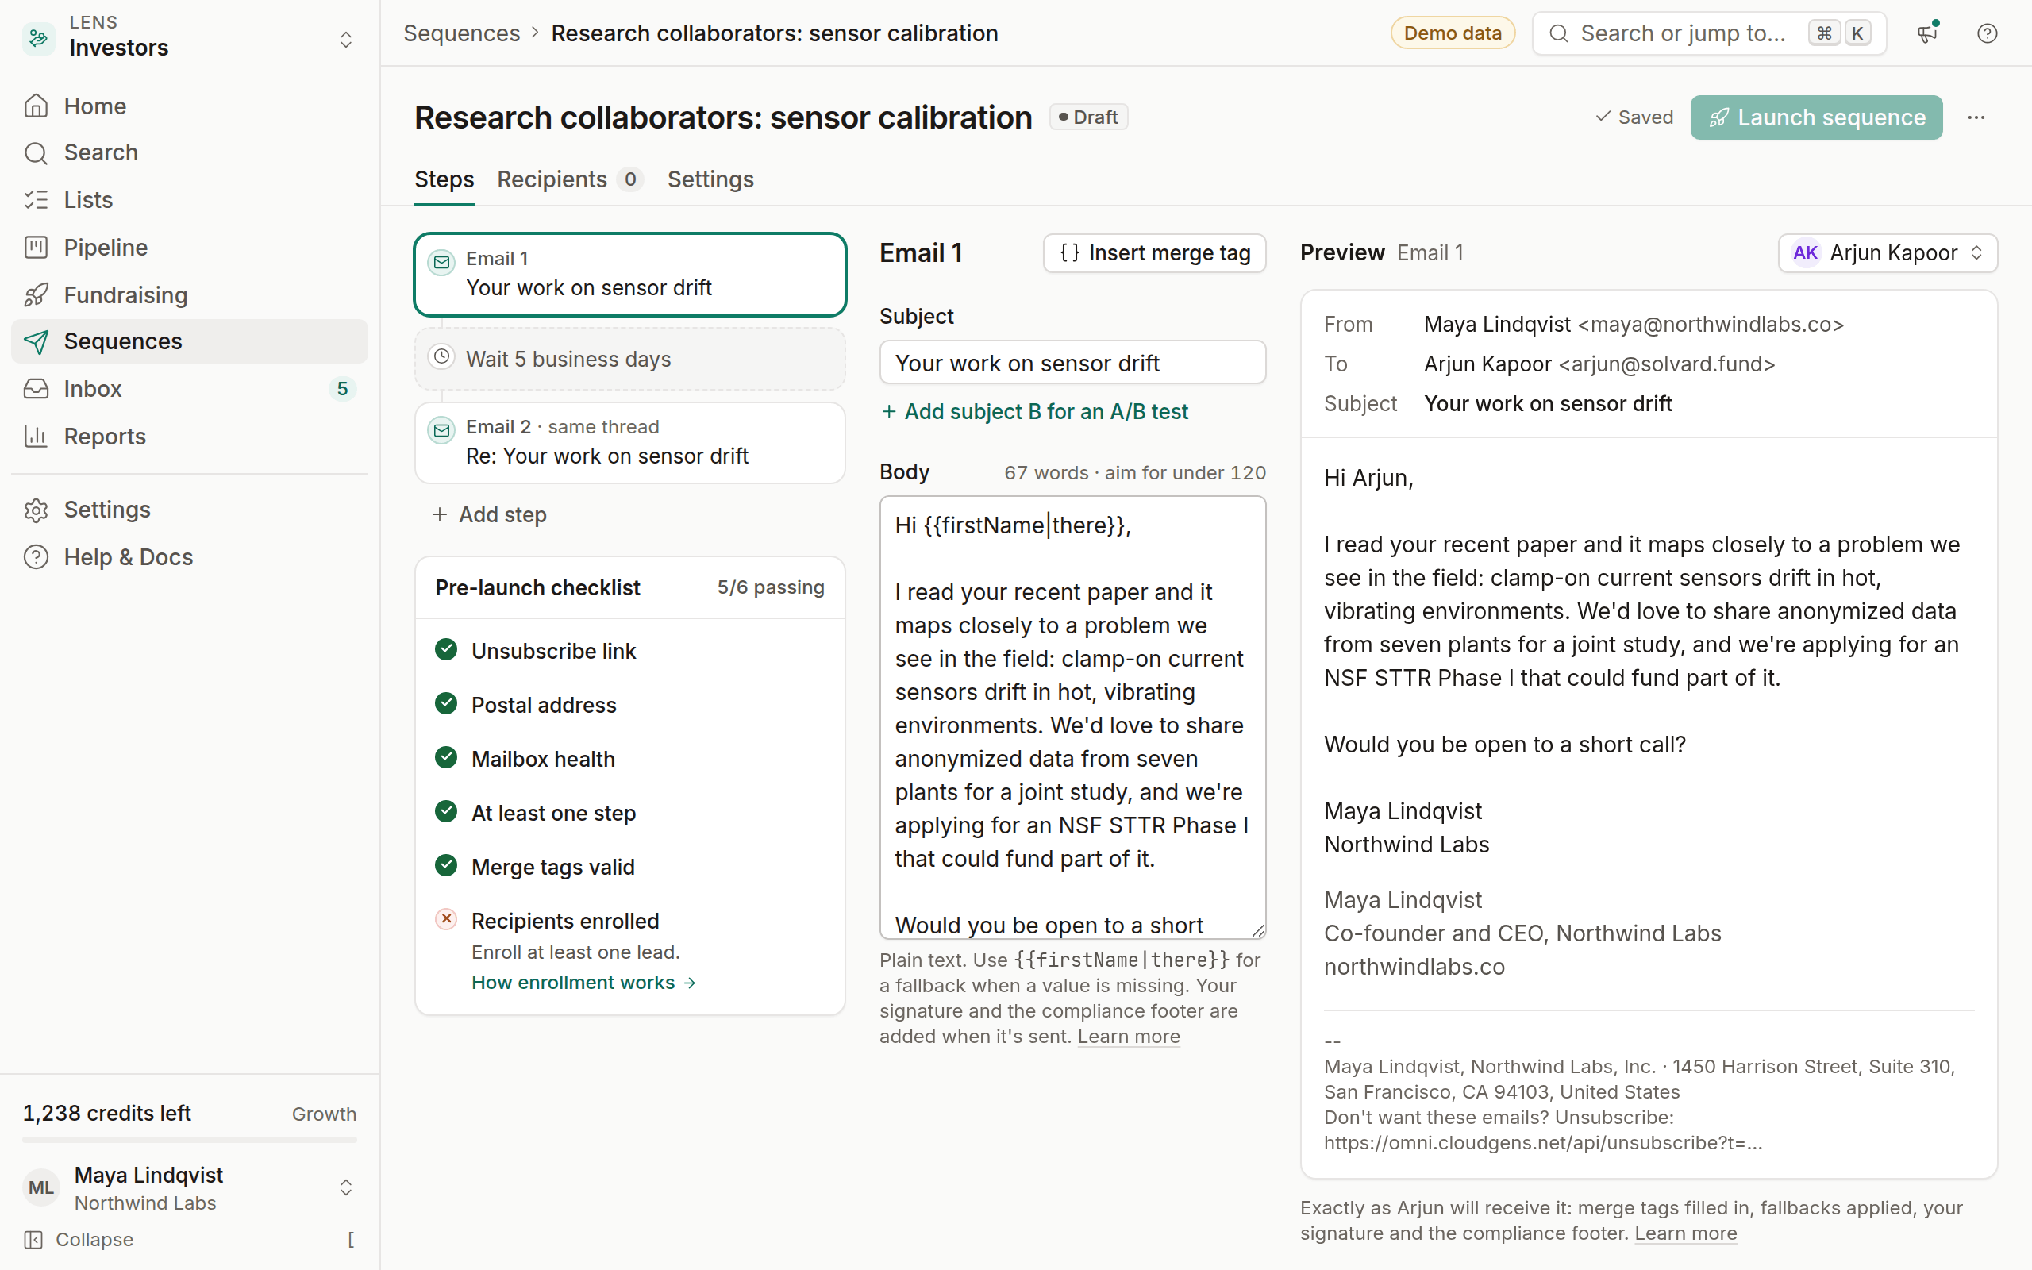The height and width of the screenshot is (1270, 2032).
Task: Click the ML user avatar
Action: coord(41,1187)
